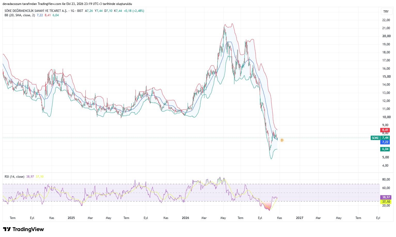Click the 2025 year label on time axis
This screenshot has width=396, height=237.
click(71, 218)
